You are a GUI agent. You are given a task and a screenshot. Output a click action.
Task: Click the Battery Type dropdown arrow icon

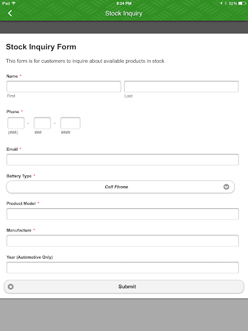226,187
